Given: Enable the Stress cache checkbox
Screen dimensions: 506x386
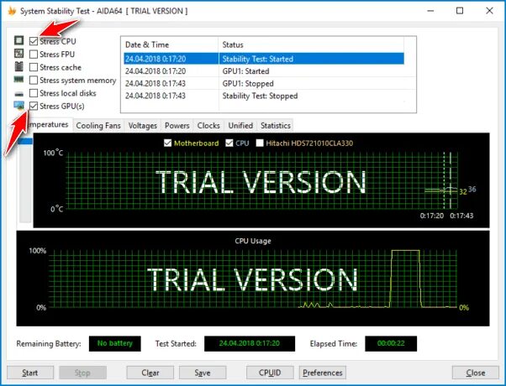Looking at the screenshot, I should pyautogui.click(x=34, y=67).
